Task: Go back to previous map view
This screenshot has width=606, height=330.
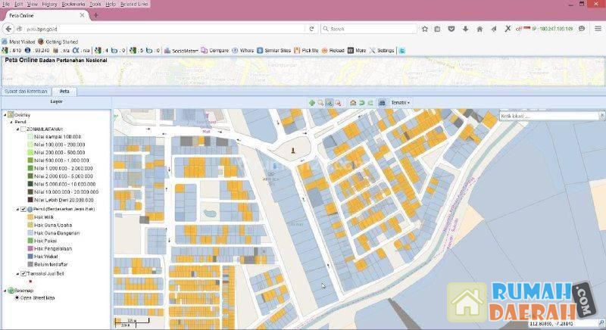Action: pos(362,102)
